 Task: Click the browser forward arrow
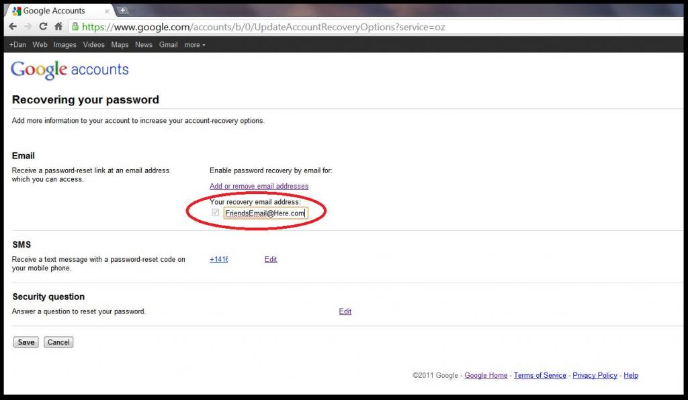point(28,26)
